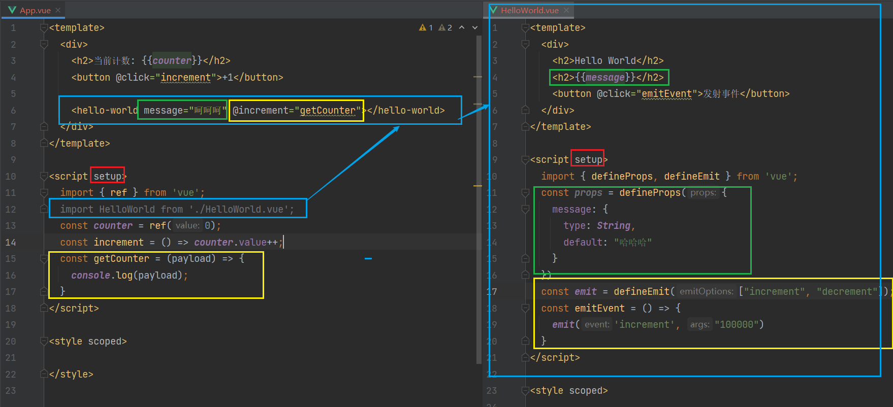This screenshot has height=407, width=893.
Task: Collapse the imports fold in App.vue line 11
Action: click(x=44, y=193)
